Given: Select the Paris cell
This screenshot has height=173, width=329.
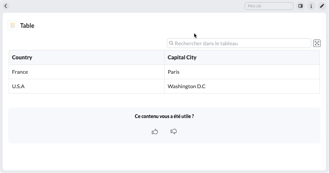Looking at the screenshot, I should (174, 72).
